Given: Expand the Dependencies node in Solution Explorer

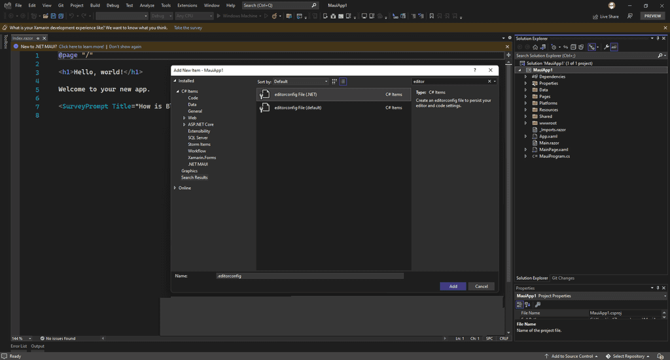Looking at the screenshot, I should (x=525, y=77).
